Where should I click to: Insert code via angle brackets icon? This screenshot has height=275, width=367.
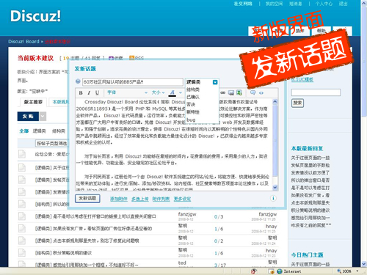pyautogui.click(x=261, y=93)
